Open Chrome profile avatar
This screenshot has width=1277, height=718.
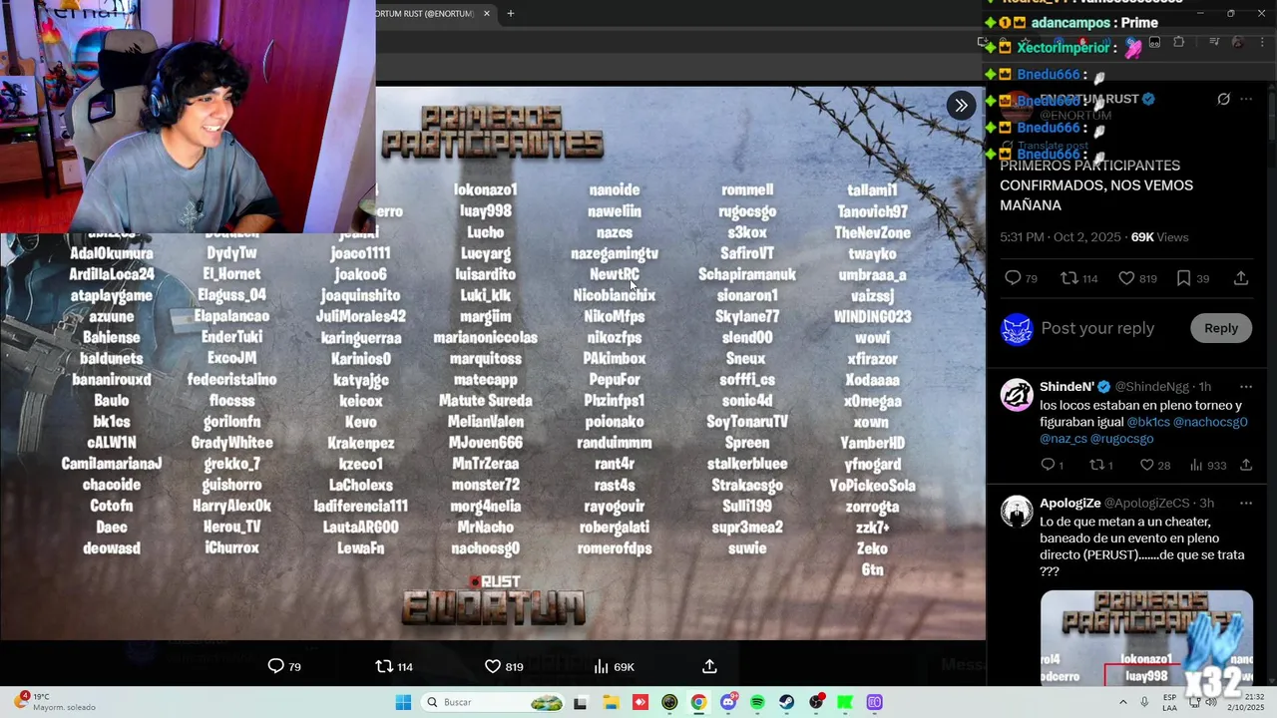click(1238, 42)
